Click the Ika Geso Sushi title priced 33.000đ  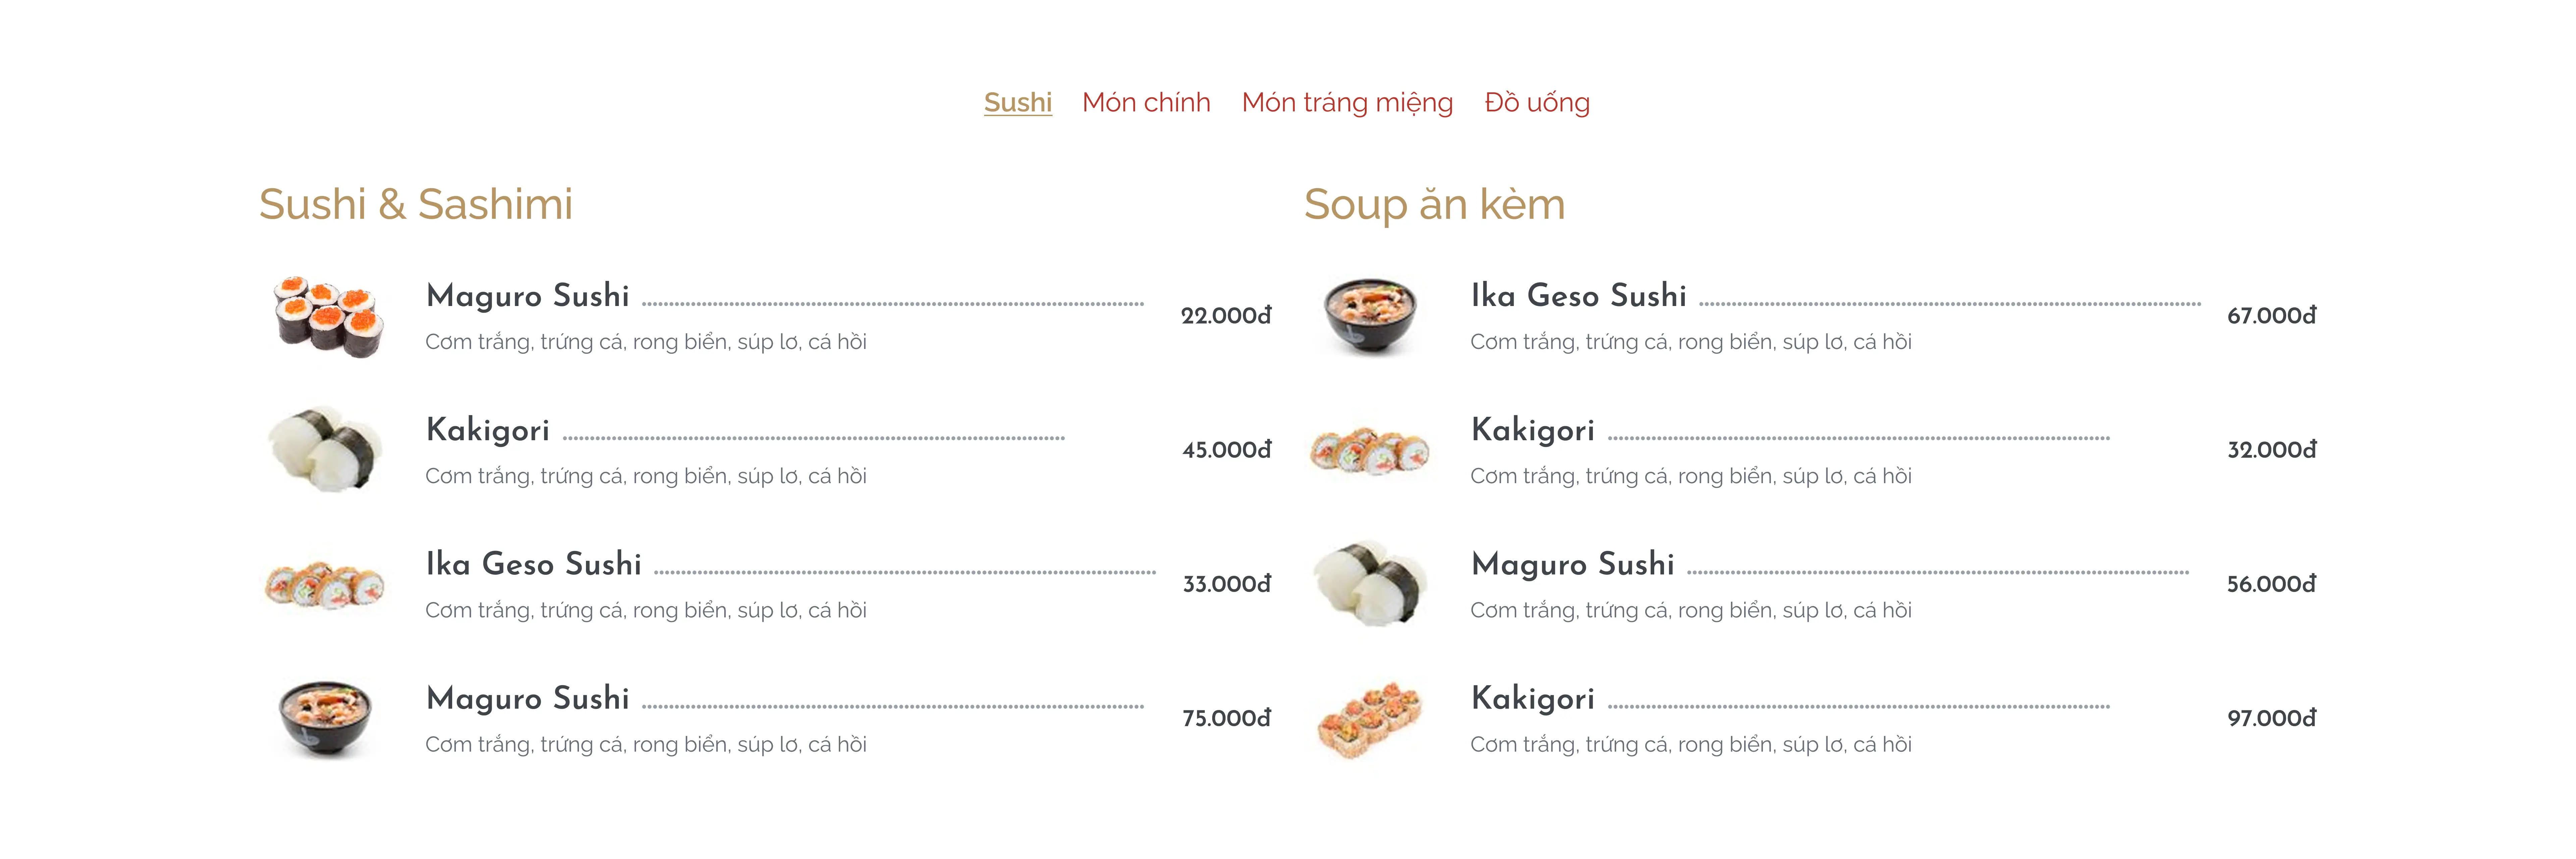point(533,564)
